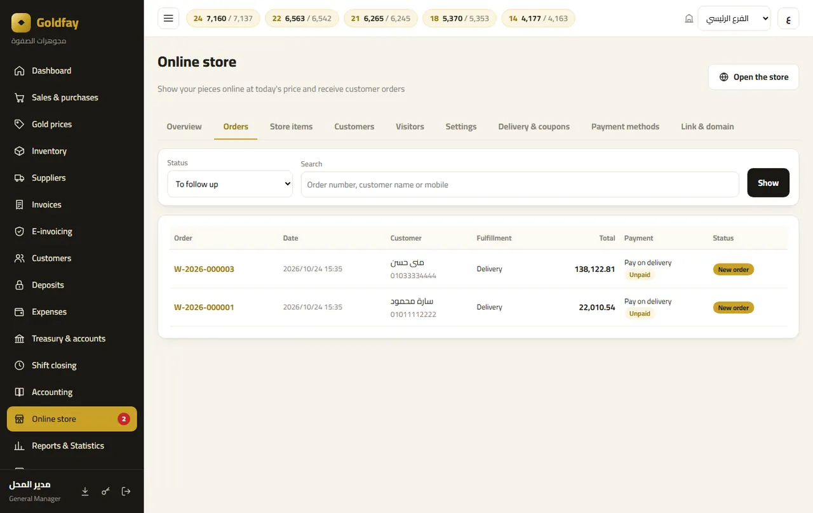Click the download icon beside General Manager
This screenshot has height=513, width=813.
pyautogui.click(x=85, y=491)
